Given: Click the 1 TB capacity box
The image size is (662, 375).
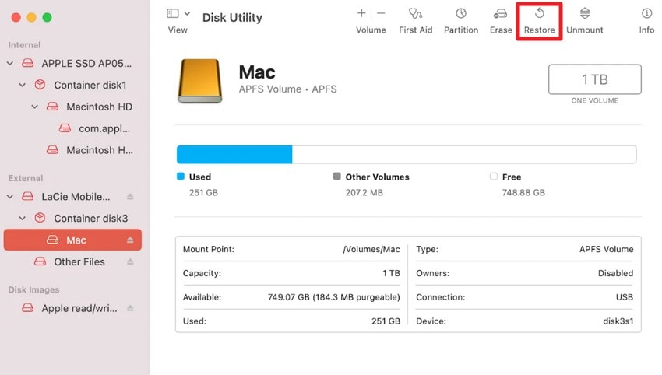Looking at the screenshot, I should (x=594, y=79).
